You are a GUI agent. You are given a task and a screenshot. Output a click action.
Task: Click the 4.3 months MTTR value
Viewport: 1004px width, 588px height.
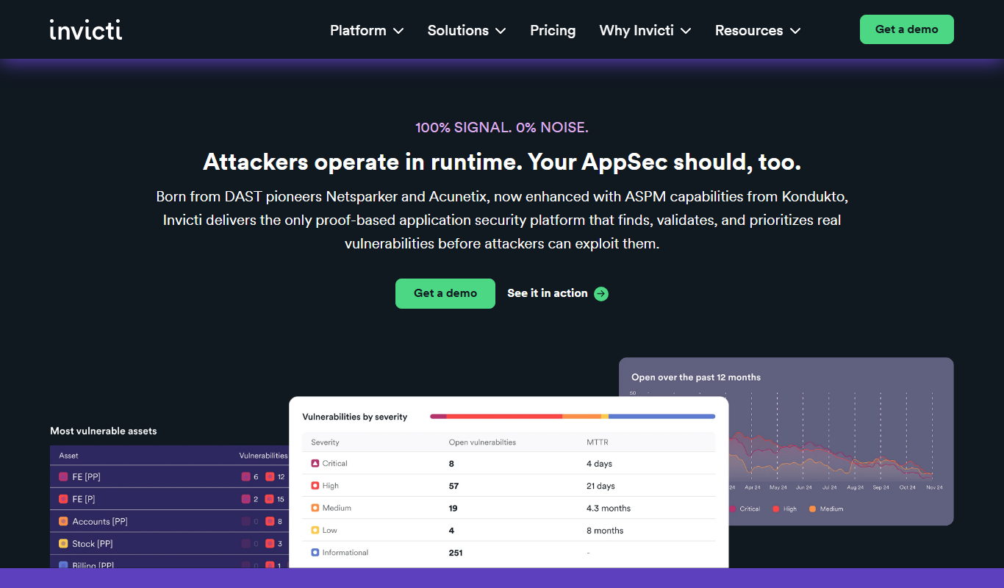click(x=609, y=508)
